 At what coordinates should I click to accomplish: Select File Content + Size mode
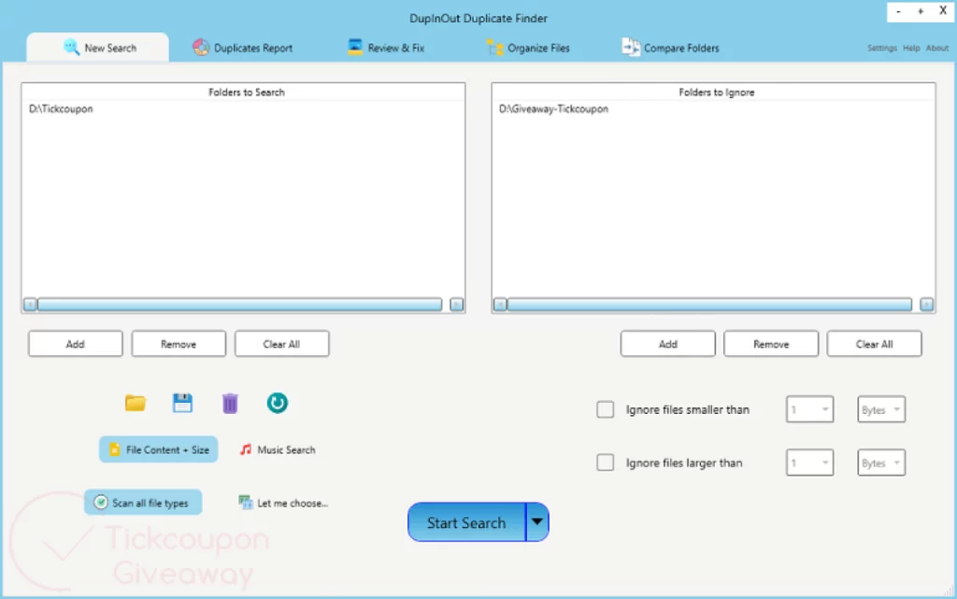click(x=159, y=449)
